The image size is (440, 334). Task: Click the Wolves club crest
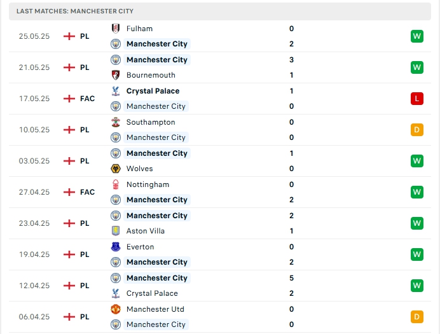pos(116,169)
